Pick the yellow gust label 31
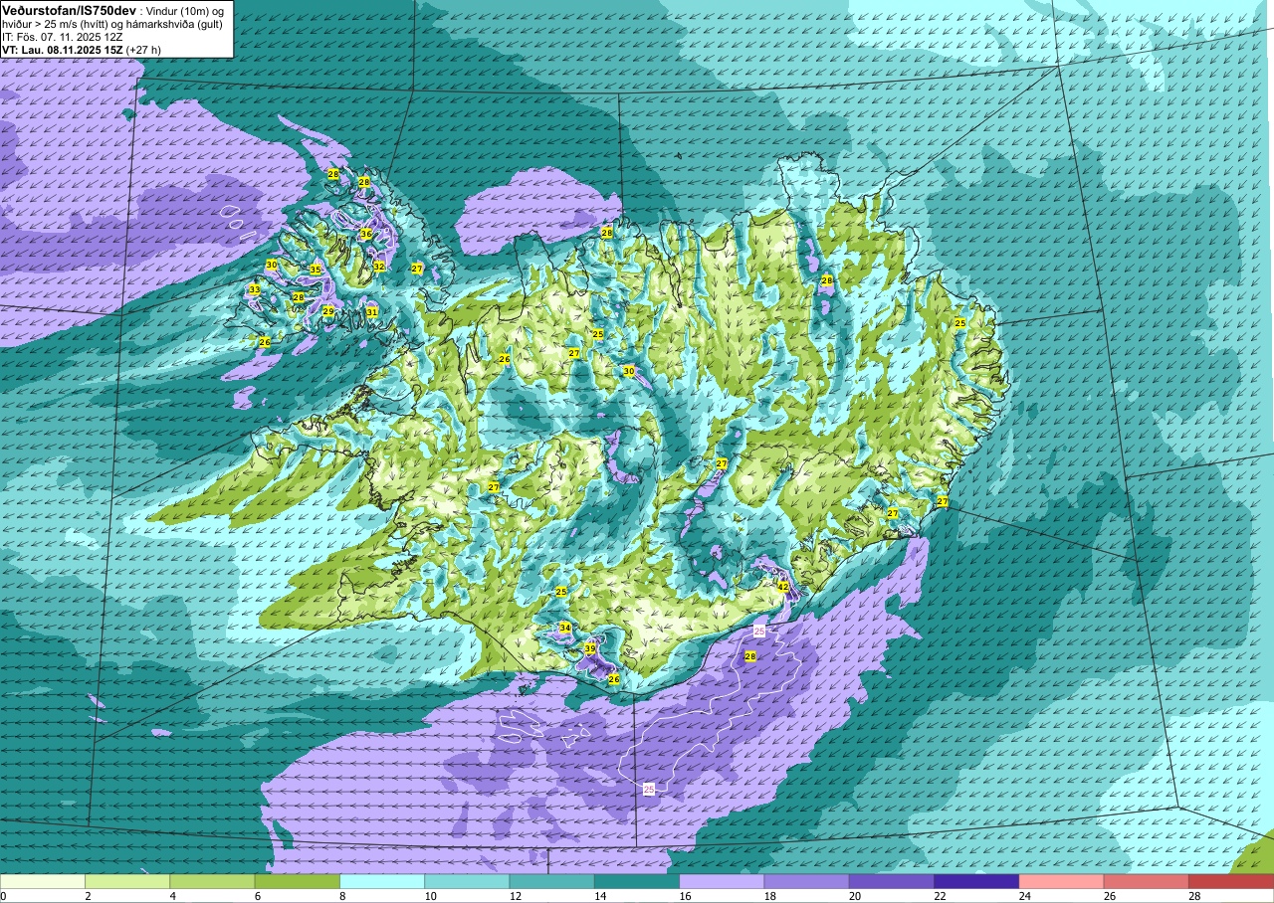 [x=372, y=311]
